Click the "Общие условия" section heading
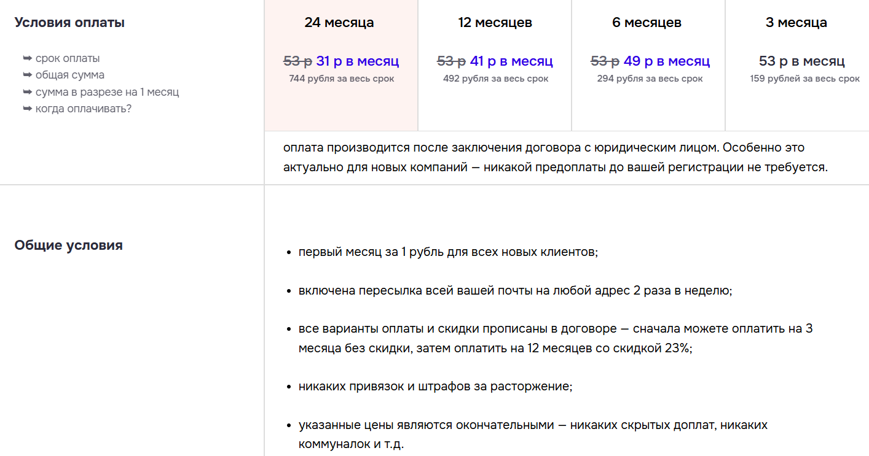869x456 pixels. pos(68,245)
